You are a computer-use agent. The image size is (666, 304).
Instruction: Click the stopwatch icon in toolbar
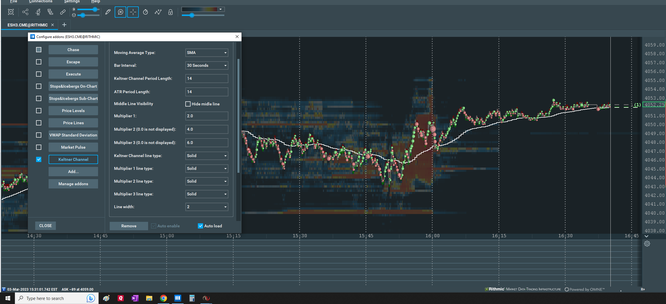point(145,12)
